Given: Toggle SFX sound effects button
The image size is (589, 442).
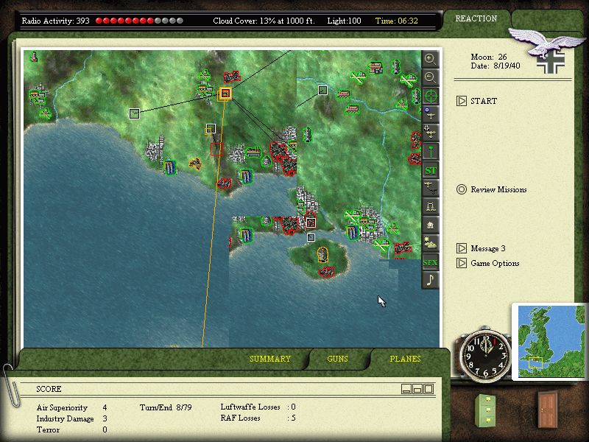Looking at the screenshot, I should coord(430,262).
